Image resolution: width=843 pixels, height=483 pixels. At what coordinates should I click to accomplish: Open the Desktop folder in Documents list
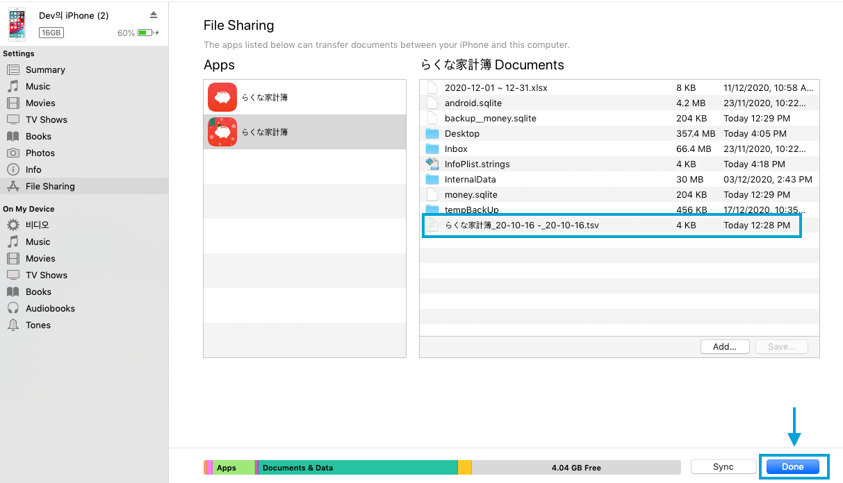461,133
